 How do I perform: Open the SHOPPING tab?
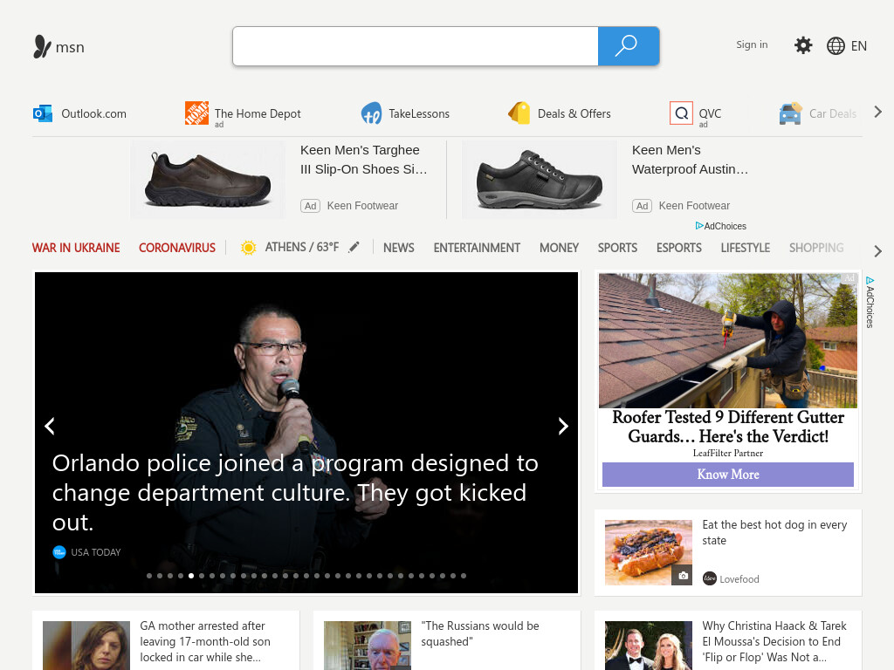[x=816, y=248]
